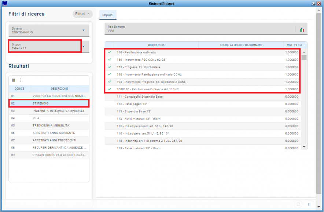
Task: Click row 116 - Ind.ad pers. art.51 L142/90 13^
Action: click(x=202, y=133)
